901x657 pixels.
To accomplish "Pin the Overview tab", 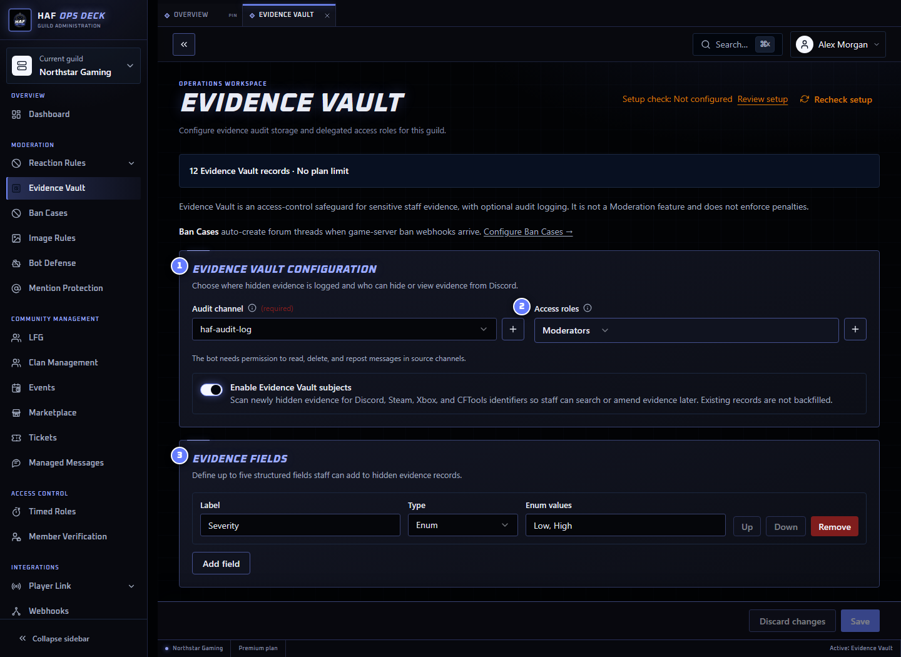I will [233, 15].
